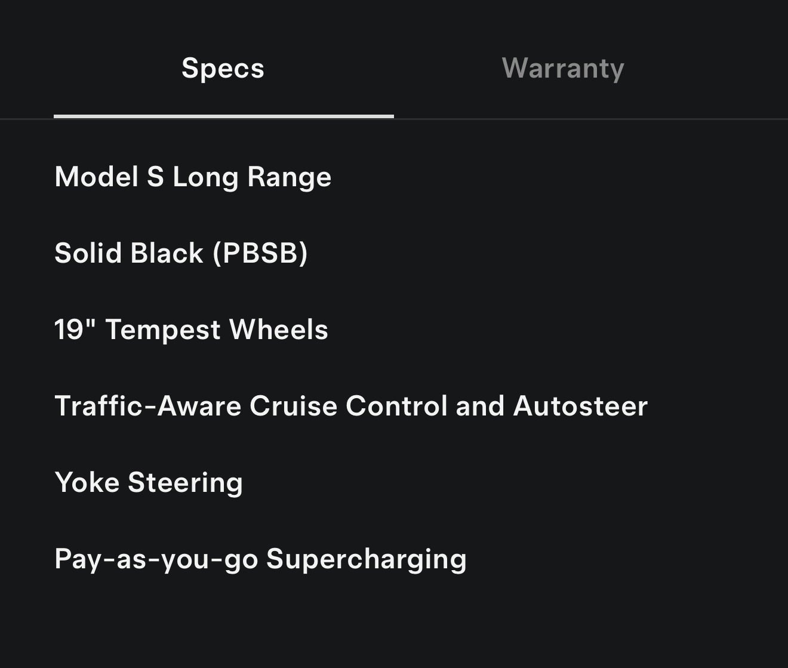Click the word Yoke

[87, 482]
